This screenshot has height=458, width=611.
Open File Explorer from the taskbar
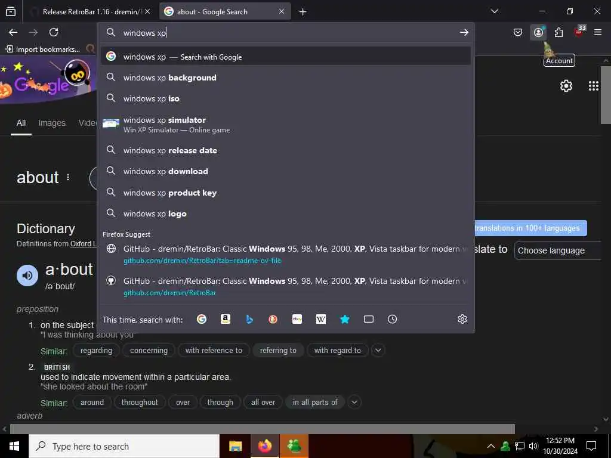235,446
